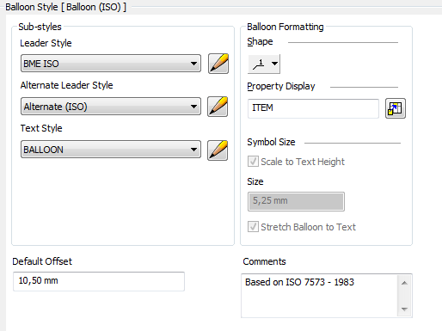
Task: Toggle Scale to Text Height checkbox
Action: [253, 162]
